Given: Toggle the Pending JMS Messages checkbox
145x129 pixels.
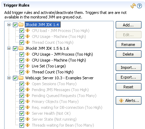Looking at the screenshot, I should pyautogui.click(x=22, y=90).
